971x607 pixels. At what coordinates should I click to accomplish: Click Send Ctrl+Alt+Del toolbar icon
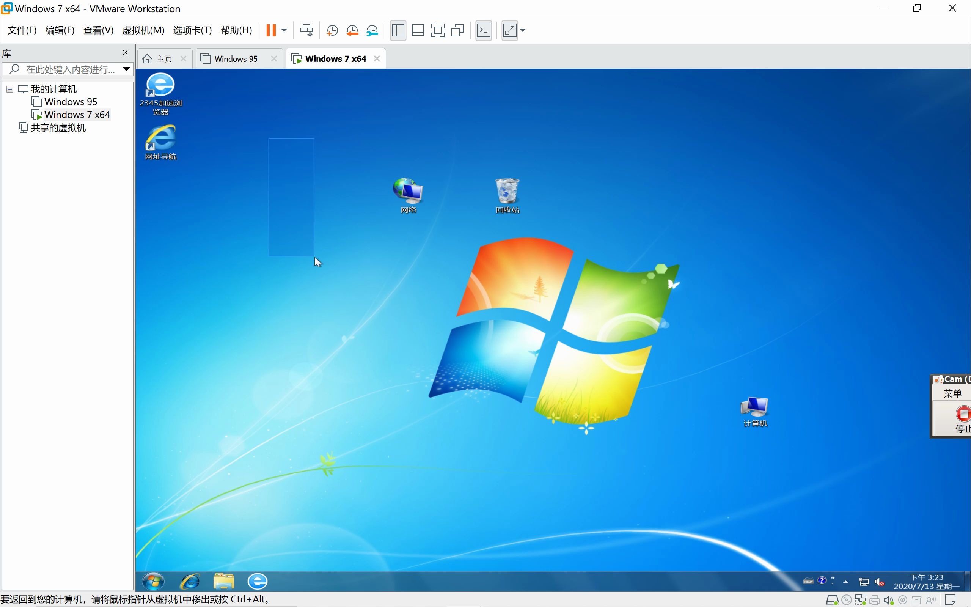point(306,30)
